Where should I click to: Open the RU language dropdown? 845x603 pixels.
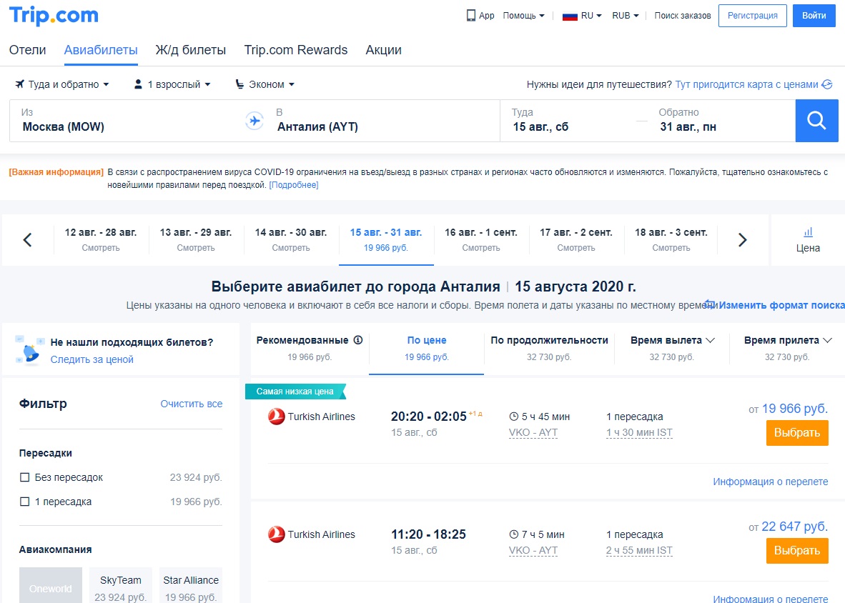click(591, 16)
